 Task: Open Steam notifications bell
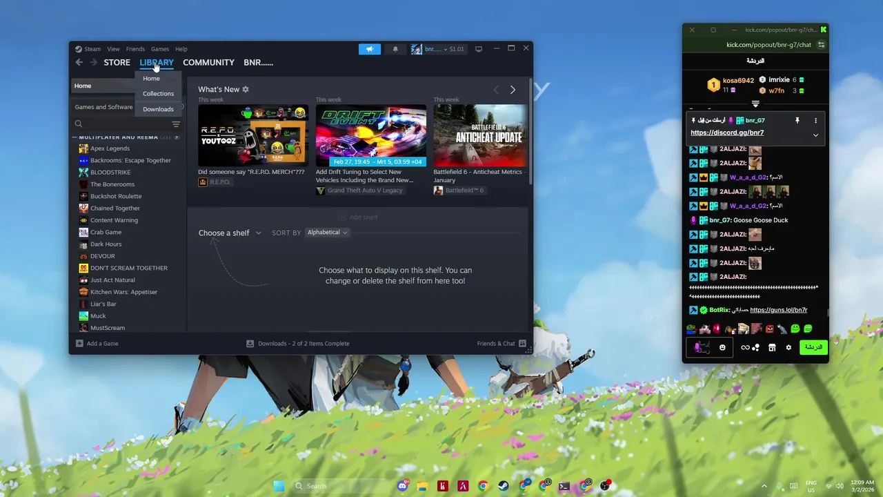(x=395, y=49)
